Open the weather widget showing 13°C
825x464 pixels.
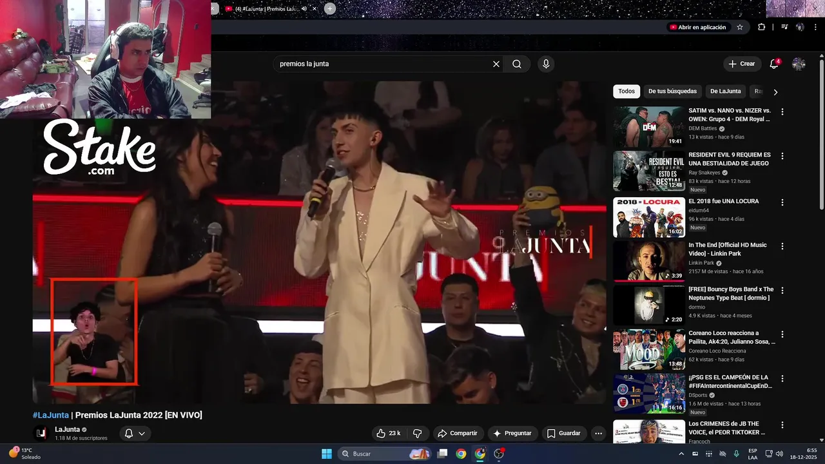click(x=24, y=454)
